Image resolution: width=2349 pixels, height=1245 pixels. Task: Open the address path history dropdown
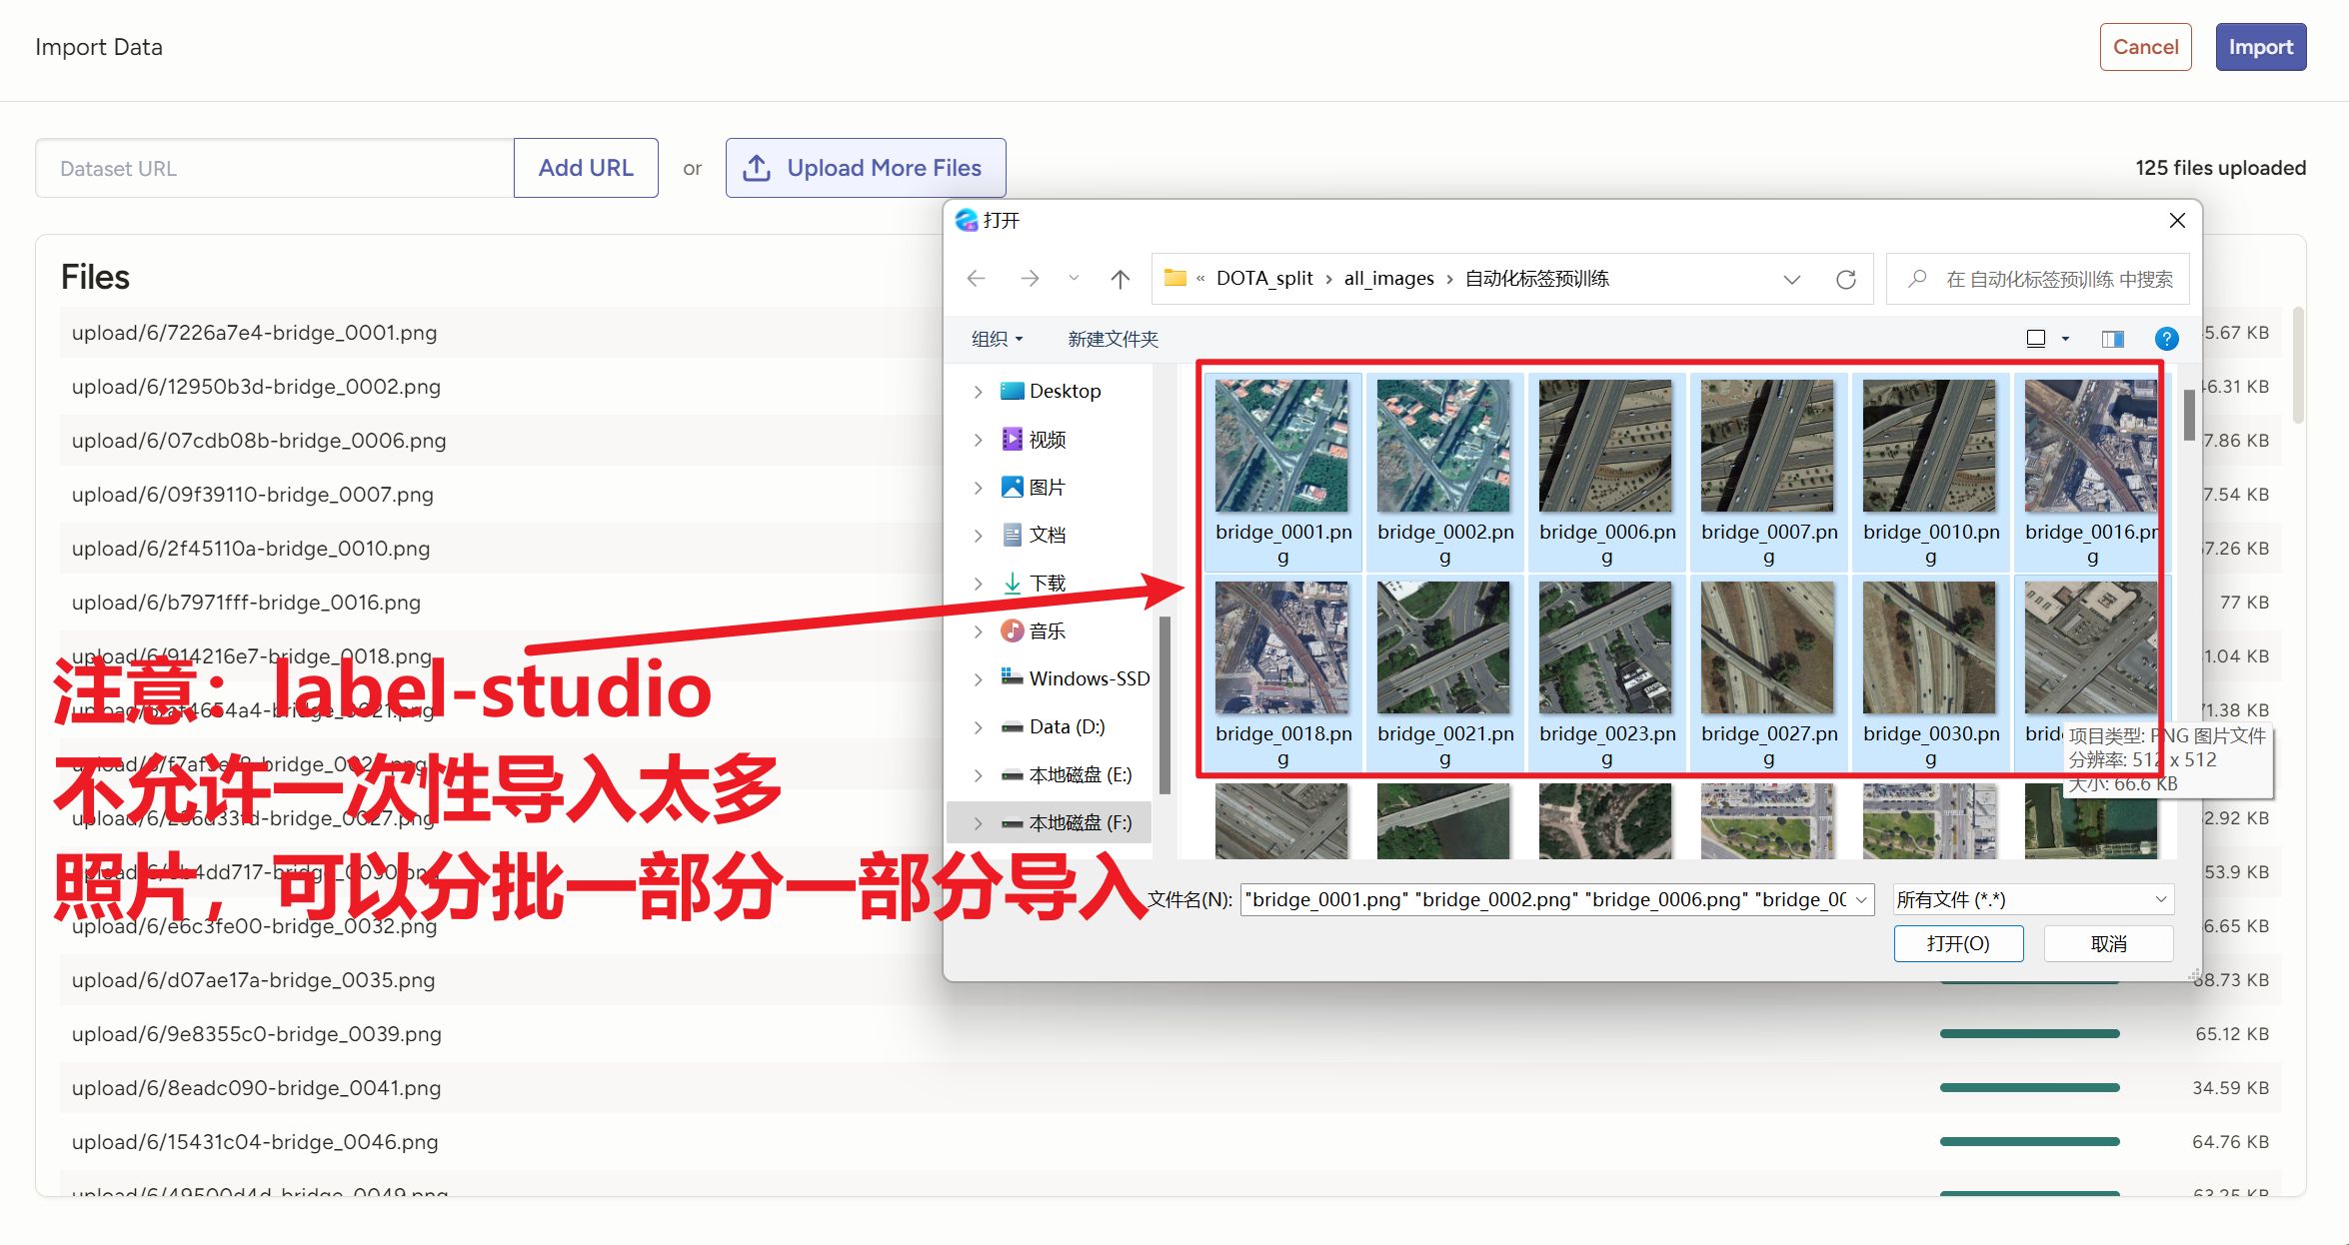click(x=1791, y=279)
